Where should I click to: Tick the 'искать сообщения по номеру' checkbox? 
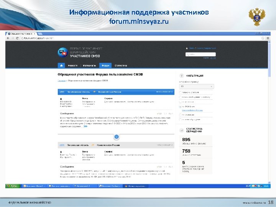click(180, 97)
